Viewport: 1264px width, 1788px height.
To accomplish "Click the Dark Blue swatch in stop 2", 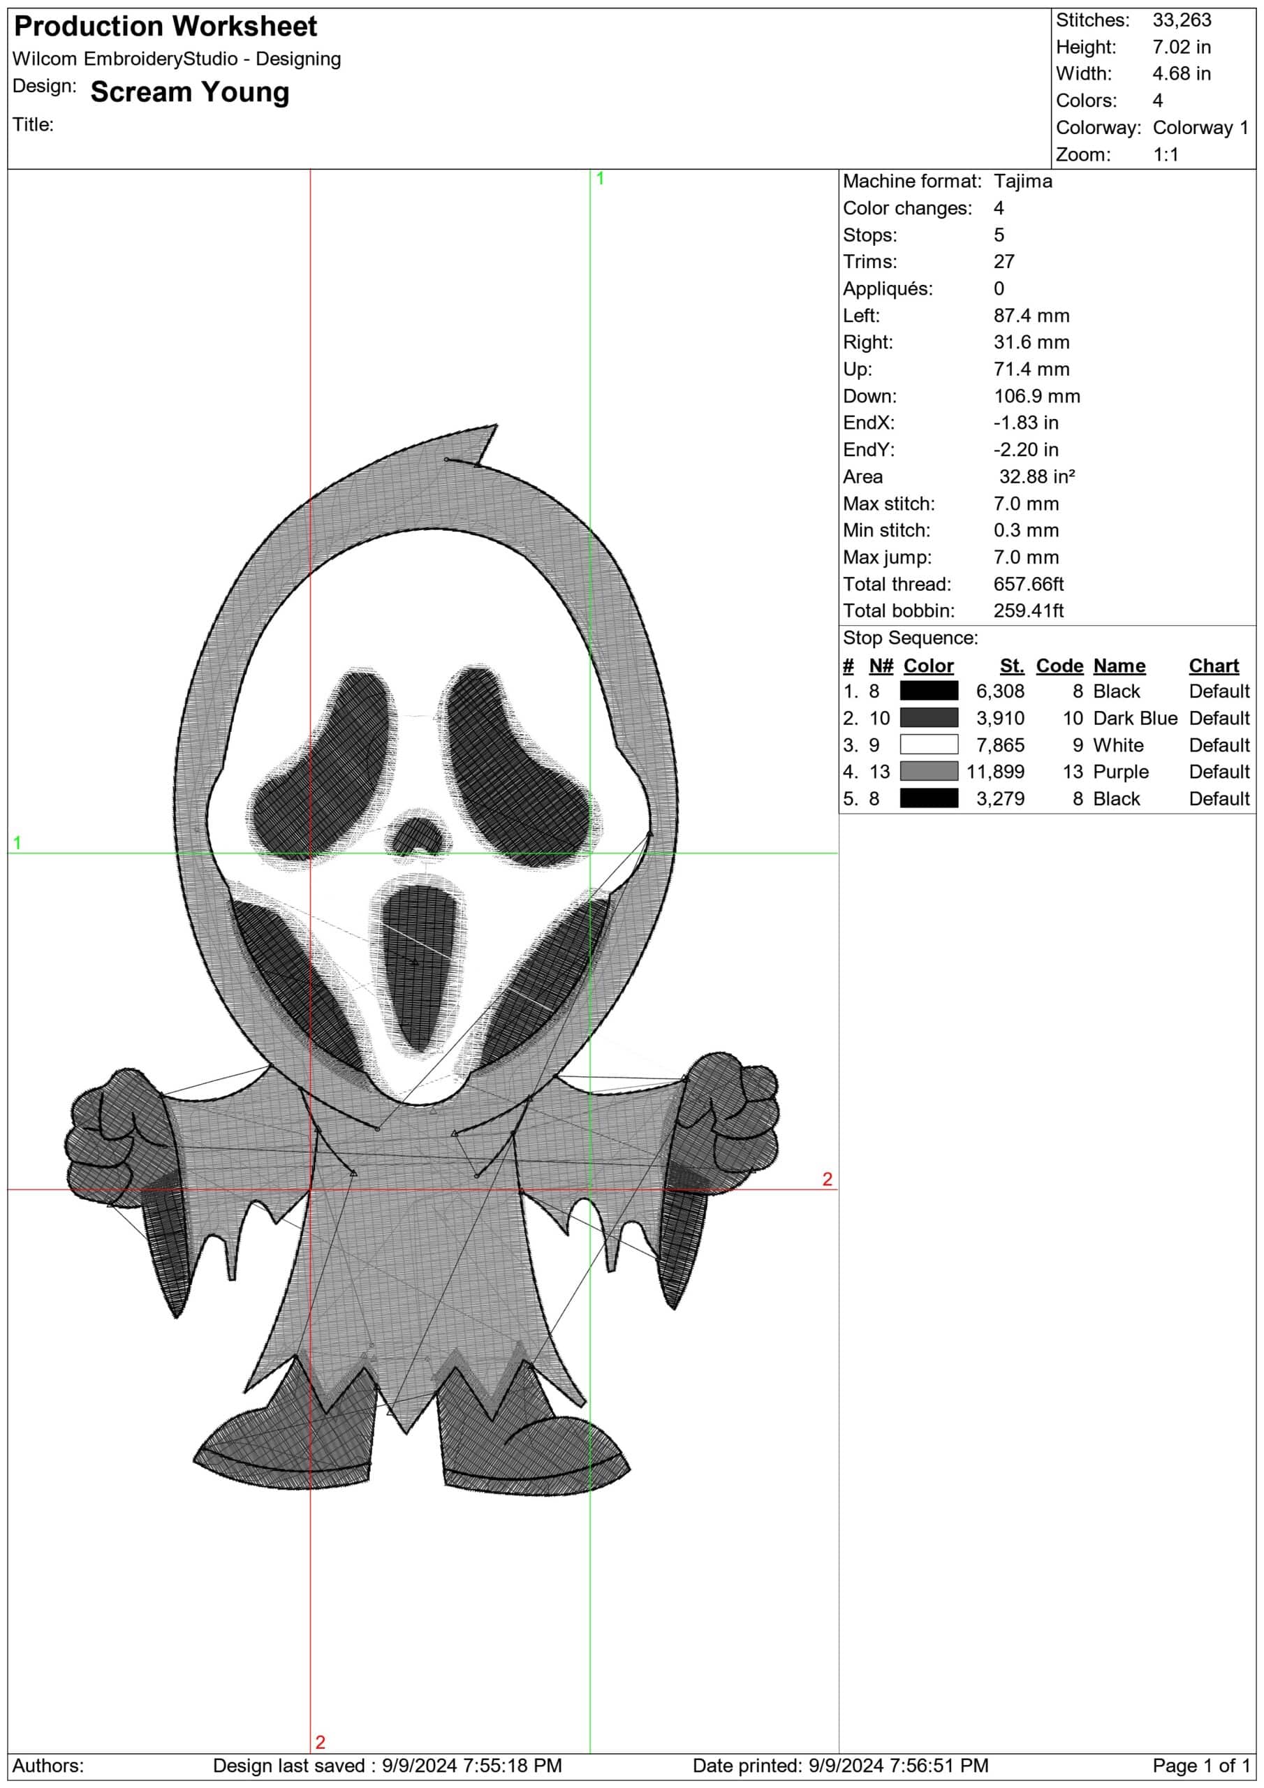I will click(x=929, y=718).
